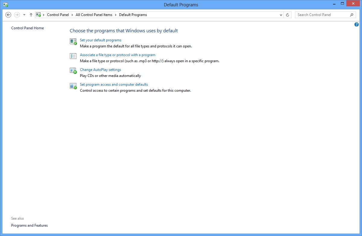Select All Control Panel Items breadcrumb

tap(94, 15)
